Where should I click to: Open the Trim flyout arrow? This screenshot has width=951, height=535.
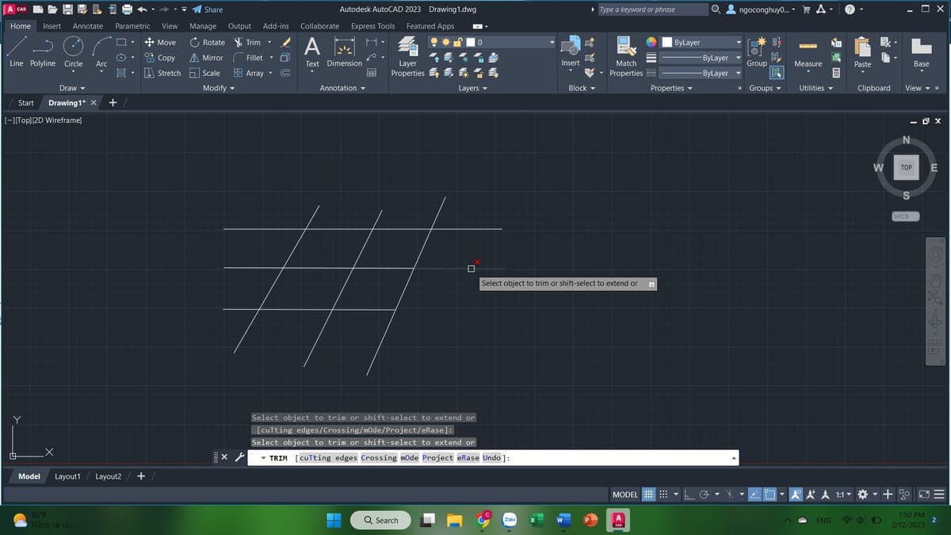269,42
